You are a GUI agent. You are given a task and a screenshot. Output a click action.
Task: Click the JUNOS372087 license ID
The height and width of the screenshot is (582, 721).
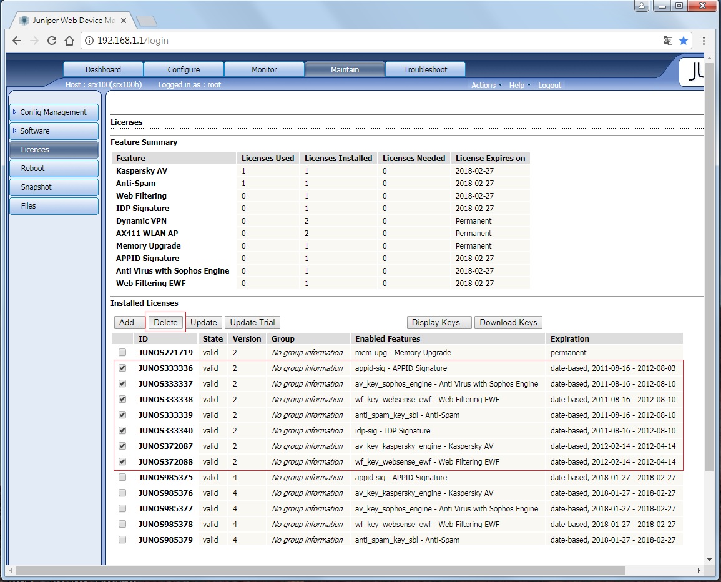click(x=165, y=446)
